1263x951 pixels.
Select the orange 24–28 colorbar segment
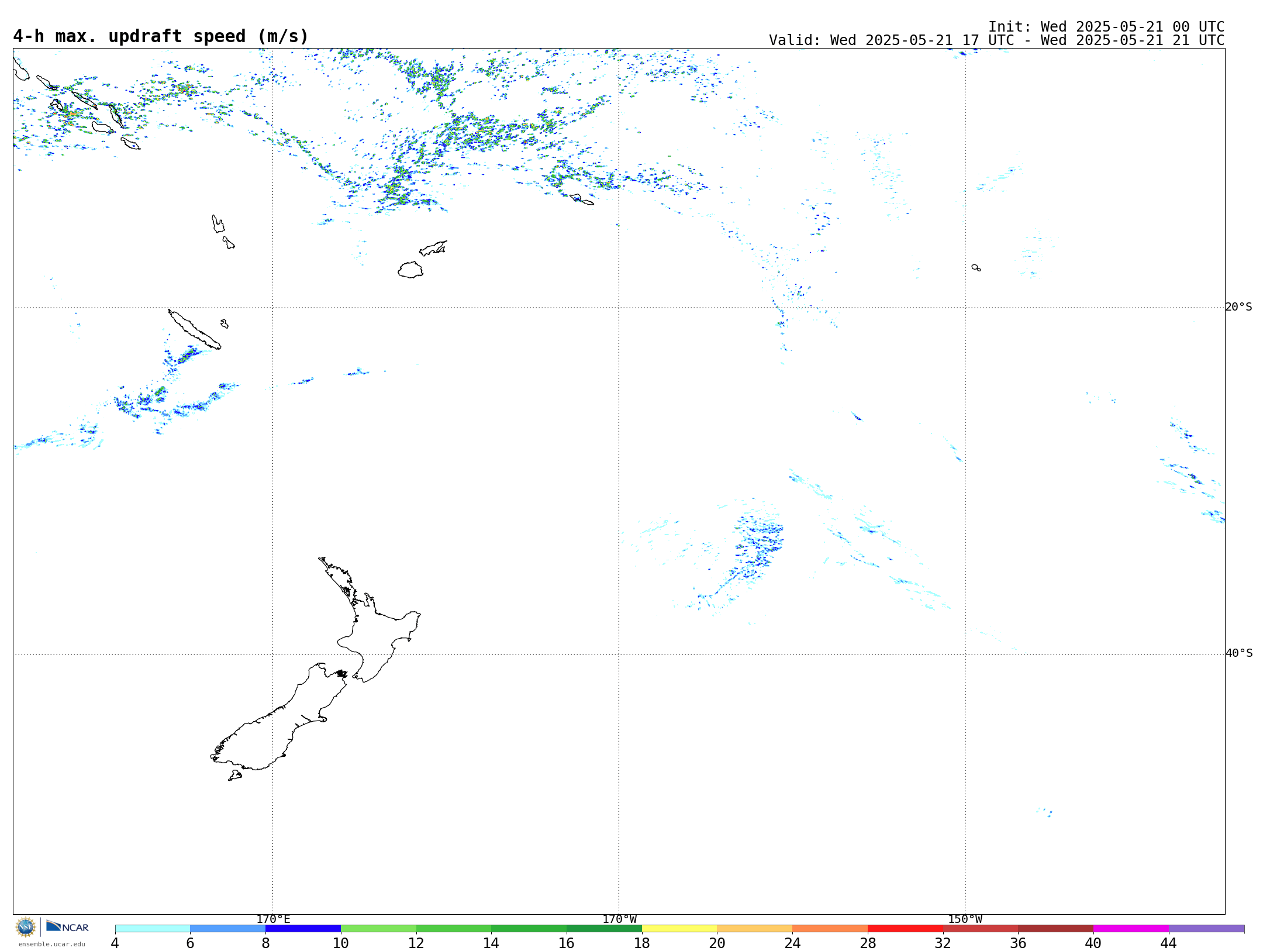830,928
